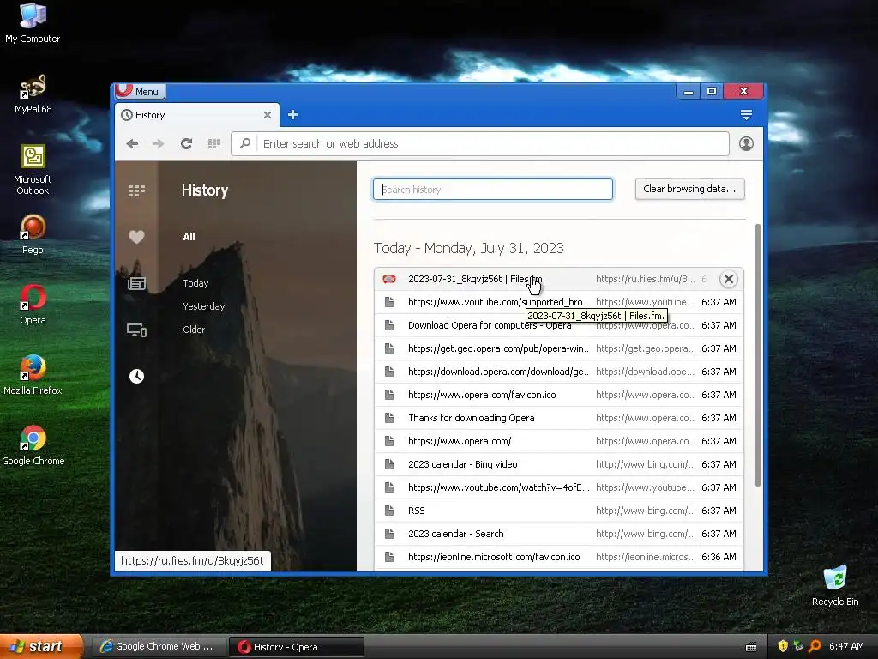
Task: Click the security shield tray icon
Action: click(783, 646)
